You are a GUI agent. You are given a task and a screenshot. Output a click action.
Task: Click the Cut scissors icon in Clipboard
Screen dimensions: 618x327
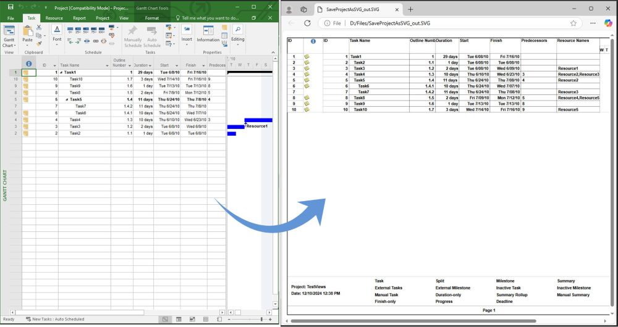[x=40, y=28]
